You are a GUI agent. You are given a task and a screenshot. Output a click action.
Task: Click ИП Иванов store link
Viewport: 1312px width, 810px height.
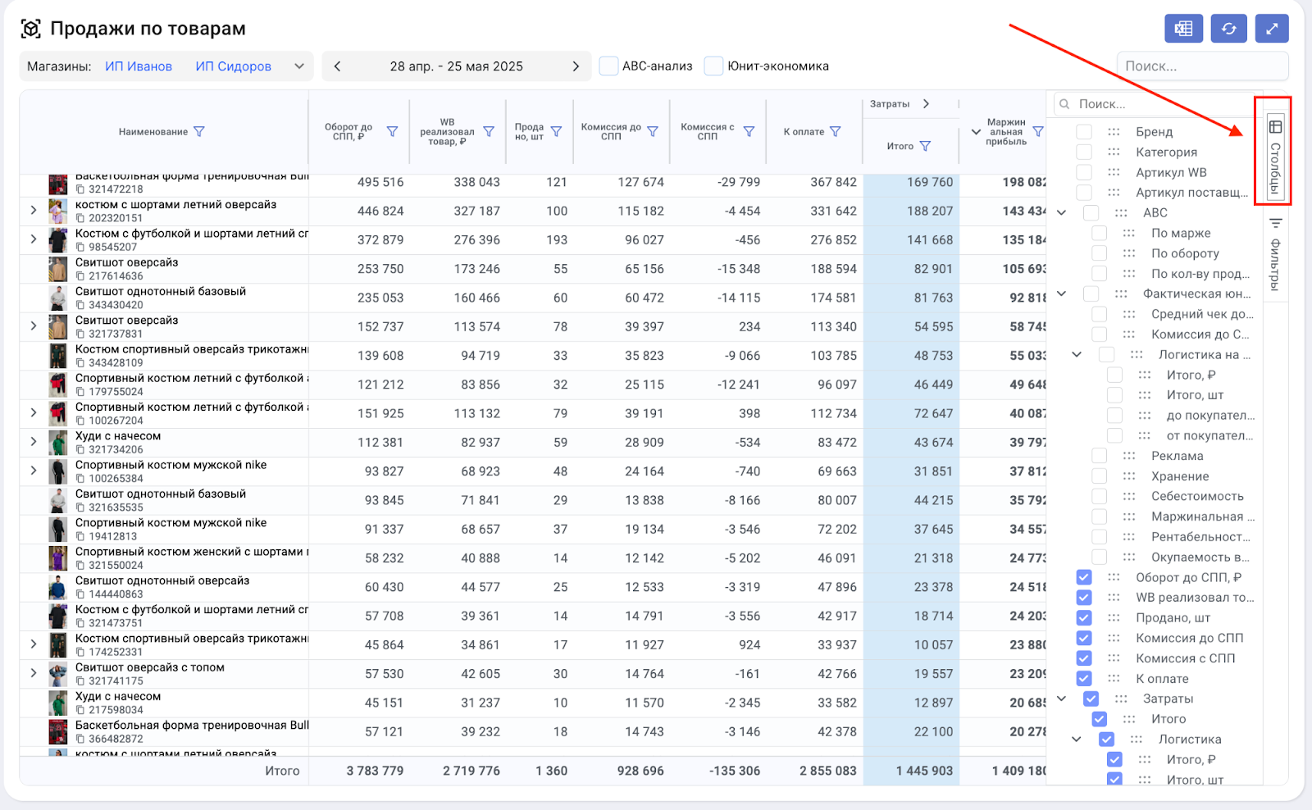tap(139, 66)
